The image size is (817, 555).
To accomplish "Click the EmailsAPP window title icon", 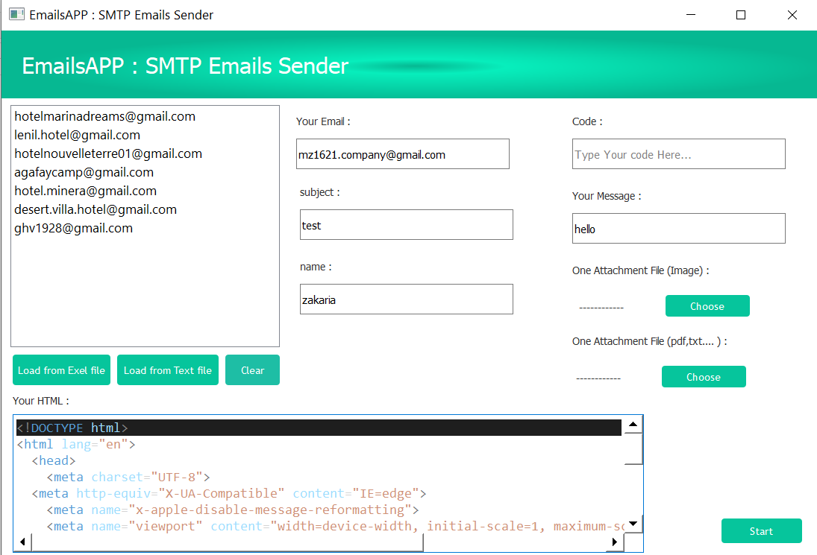I will 16,15.
